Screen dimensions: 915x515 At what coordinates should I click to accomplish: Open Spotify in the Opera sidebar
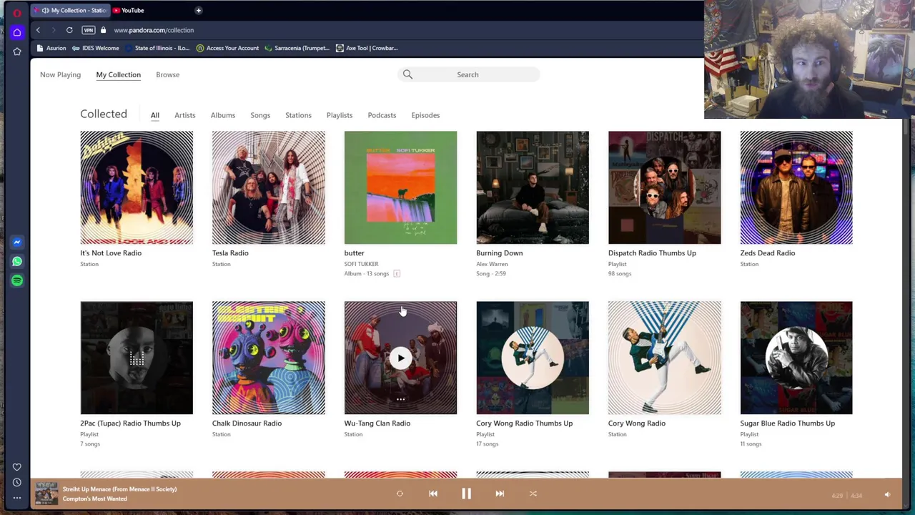tap(17, 281)
